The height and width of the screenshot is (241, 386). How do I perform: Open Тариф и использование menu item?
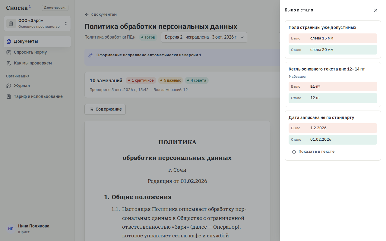[37, 97]
